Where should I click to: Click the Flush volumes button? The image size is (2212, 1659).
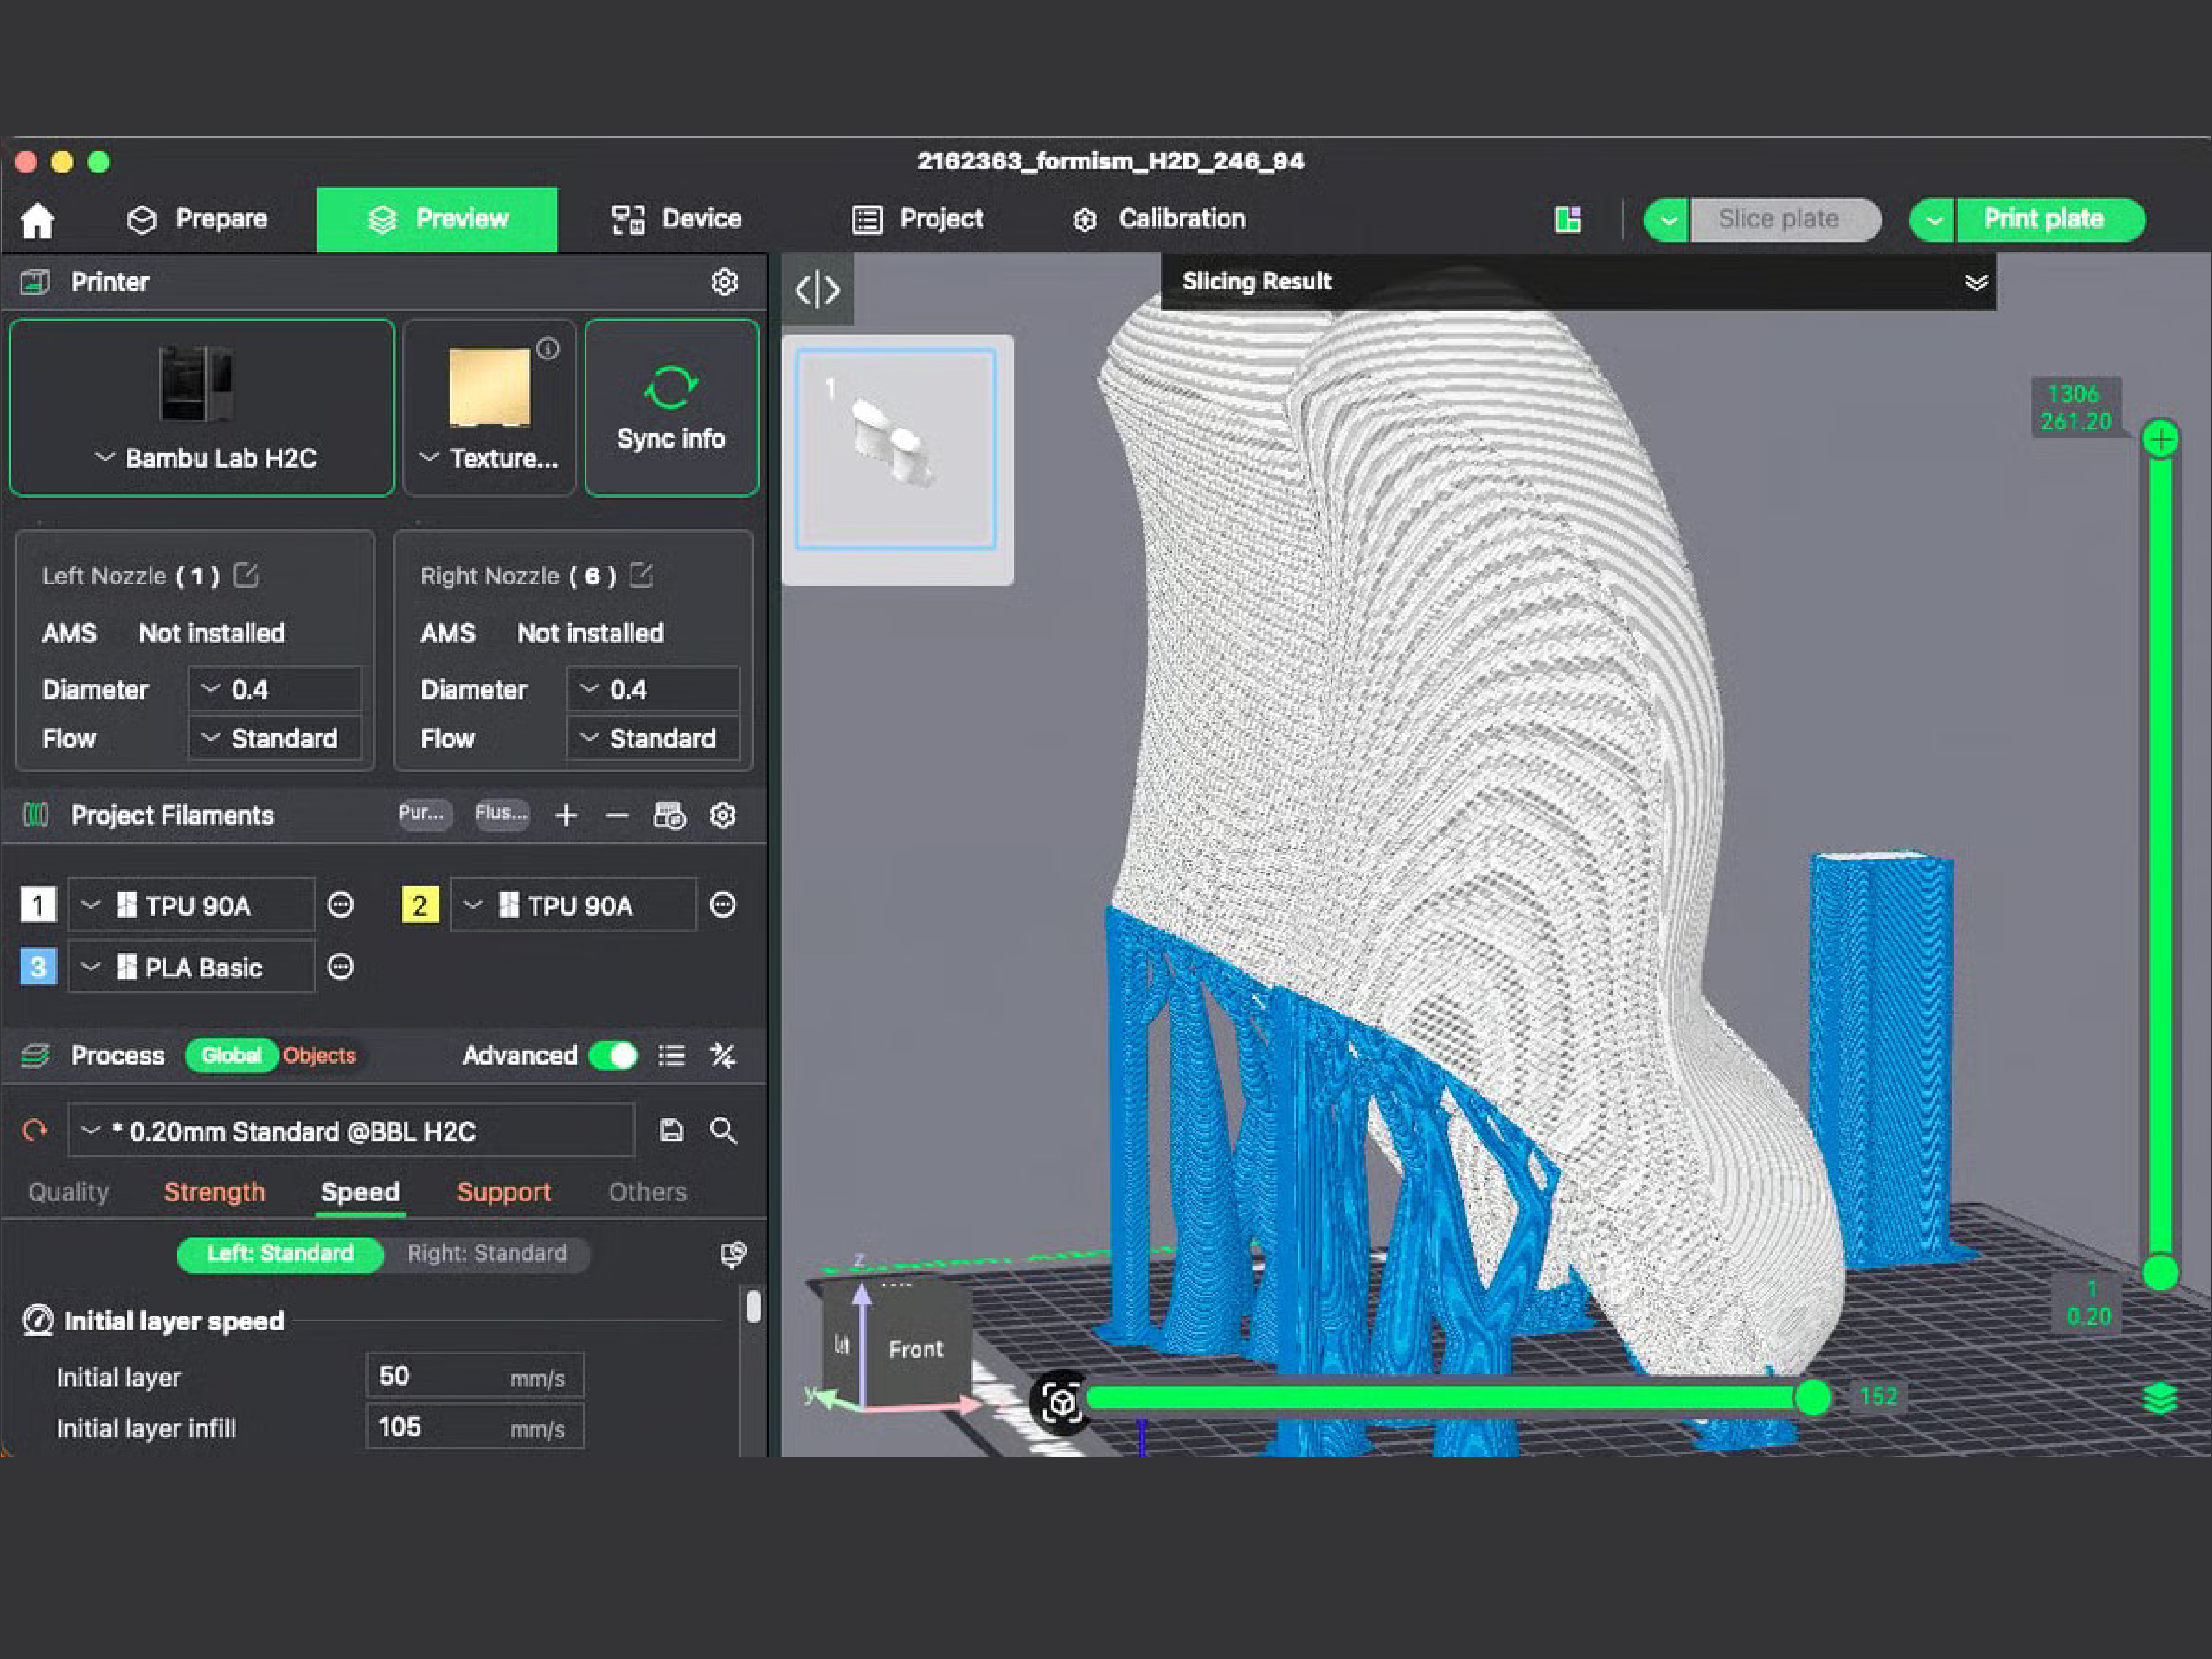click(501, 814)
